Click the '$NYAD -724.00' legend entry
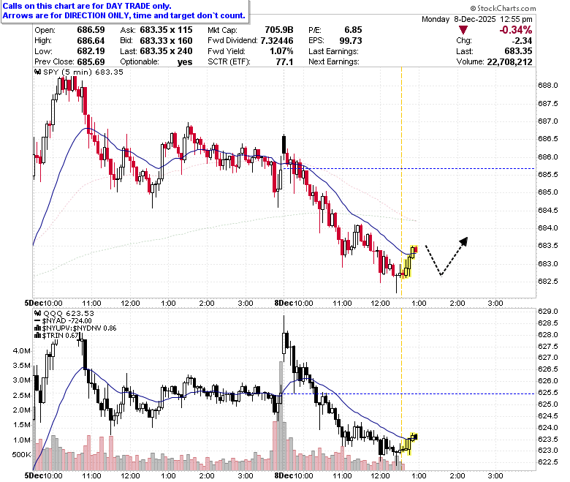The image size is (570, 482). [67, 321]
